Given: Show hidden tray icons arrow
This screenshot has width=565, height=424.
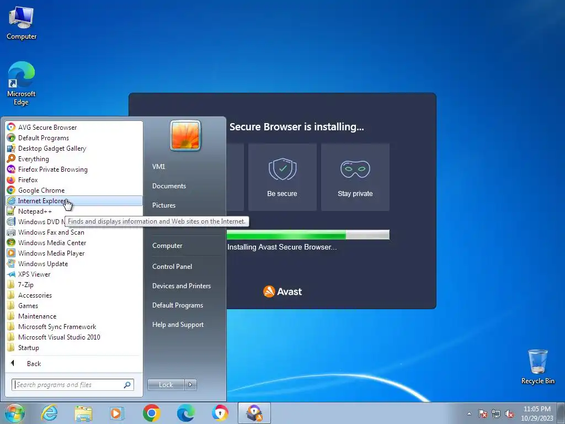Looking at the screenshot, I should (x=469, y=414).
